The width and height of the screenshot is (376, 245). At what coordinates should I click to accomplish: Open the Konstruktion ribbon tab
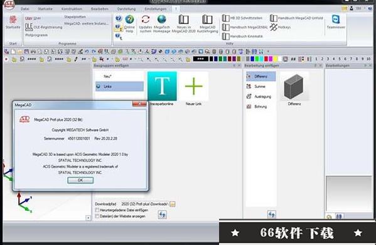[72, 9]
